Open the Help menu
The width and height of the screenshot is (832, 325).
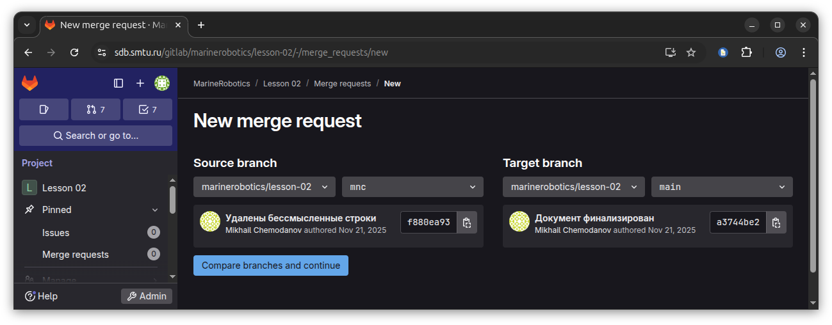point(41,296)
